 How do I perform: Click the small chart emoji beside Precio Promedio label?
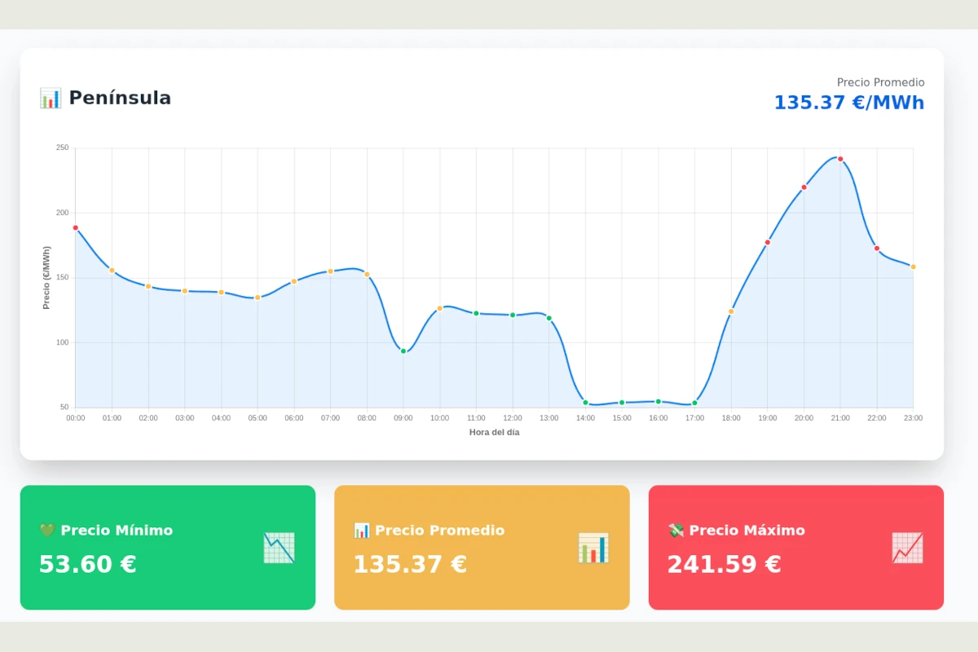click(362, 531)
